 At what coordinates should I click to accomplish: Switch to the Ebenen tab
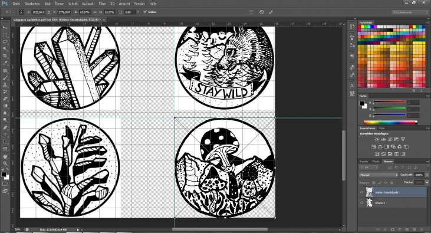388,162
